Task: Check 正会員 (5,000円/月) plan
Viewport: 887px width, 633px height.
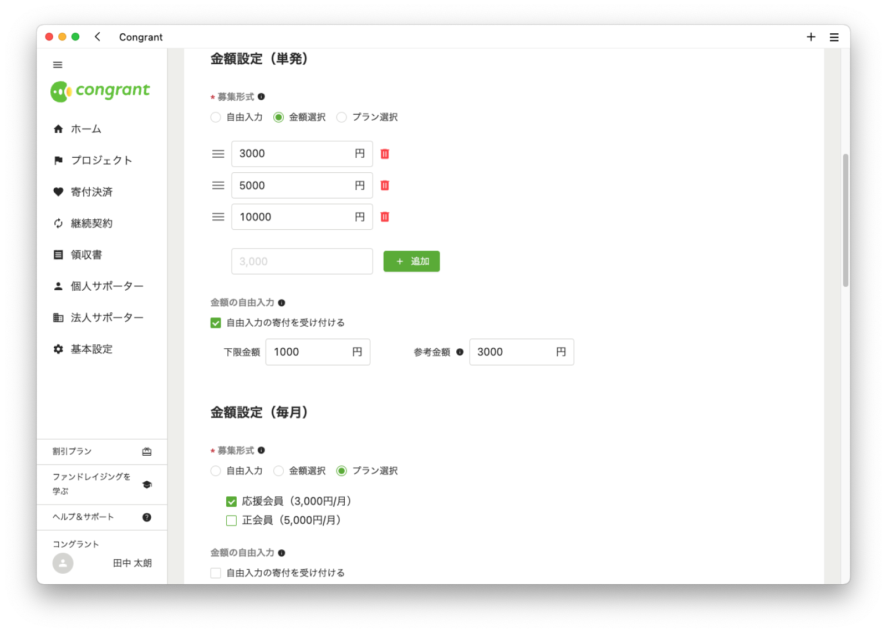Action: point(231,521)
